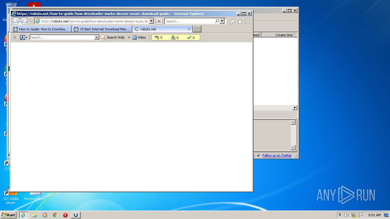Open a new tab button
The image size is (390, 219).
[197, 29]
